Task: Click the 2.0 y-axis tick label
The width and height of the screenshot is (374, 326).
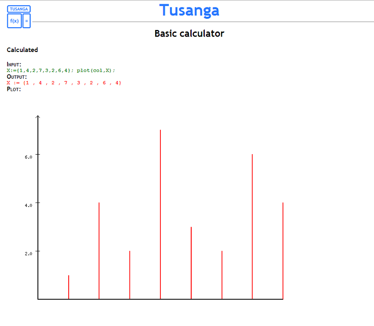Action: coord(29,253)
